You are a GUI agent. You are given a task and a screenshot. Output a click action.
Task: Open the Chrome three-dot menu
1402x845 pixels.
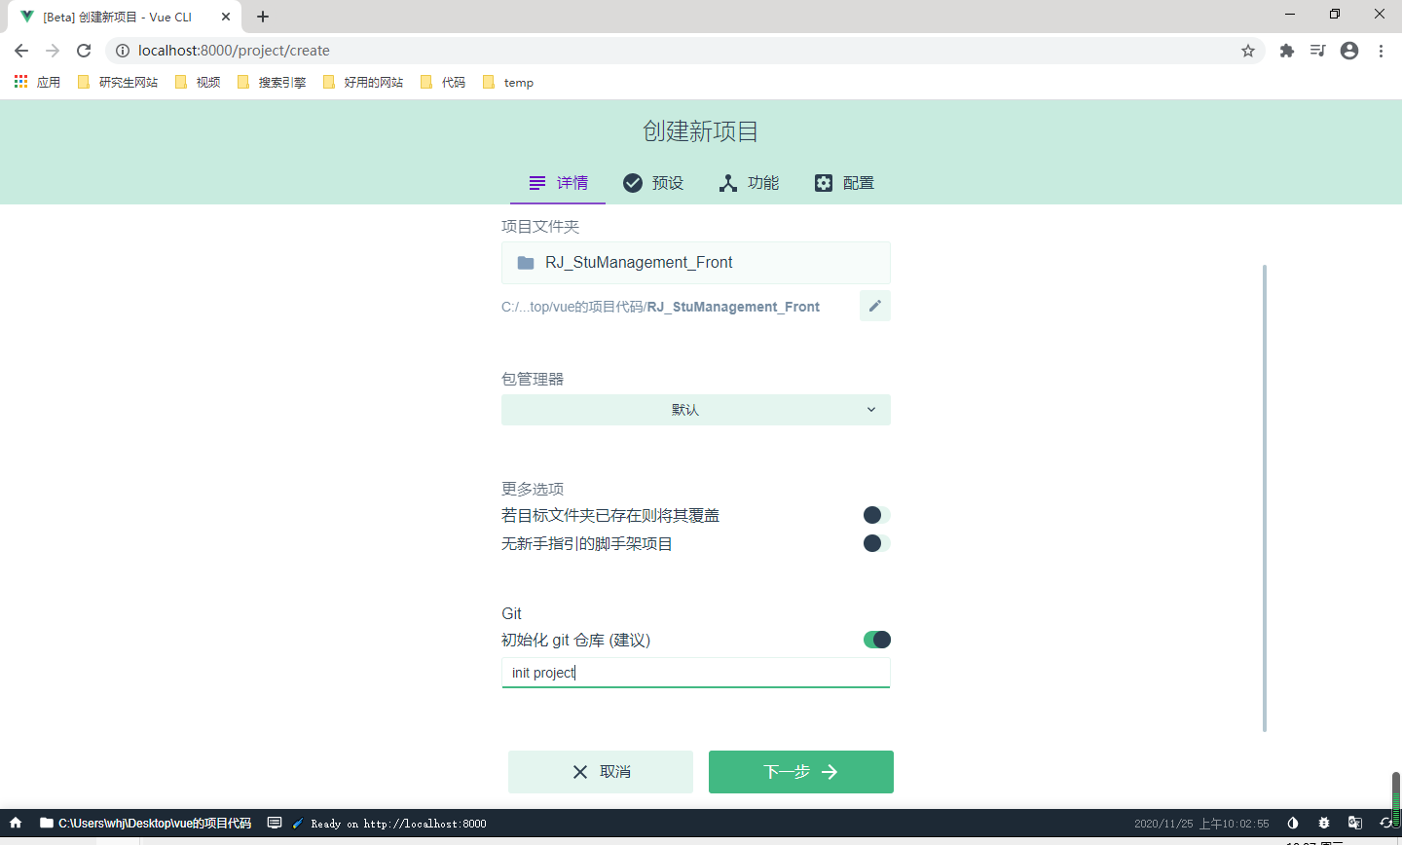(1381, 51)
